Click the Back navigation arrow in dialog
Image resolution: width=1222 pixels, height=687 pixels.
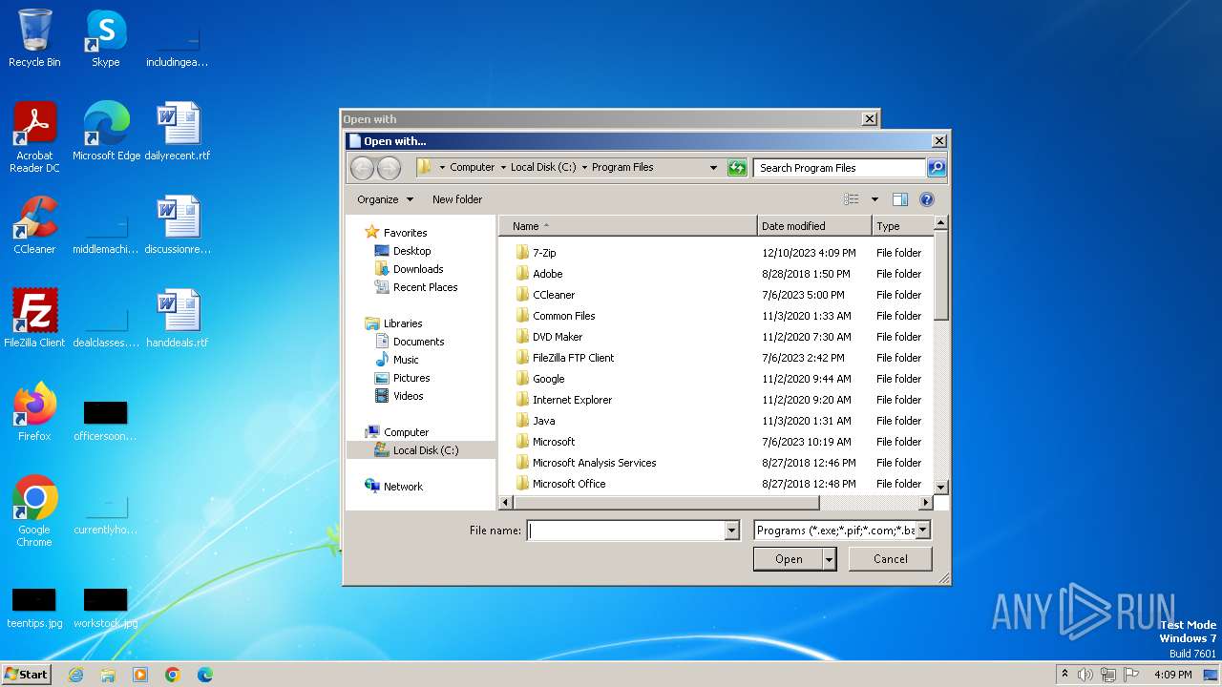pos(362,168)
